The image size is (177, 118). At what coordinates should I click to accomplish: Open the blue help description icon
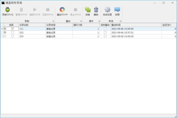tap(117, 10)
